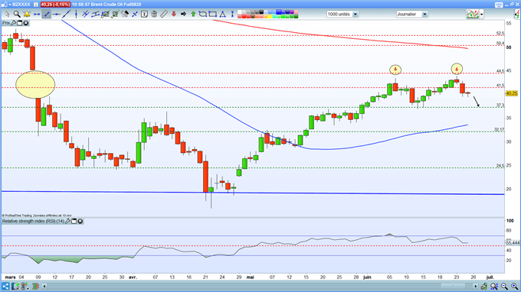
Task: Click horizontal scrollbar right arrow
Action: 476,286
